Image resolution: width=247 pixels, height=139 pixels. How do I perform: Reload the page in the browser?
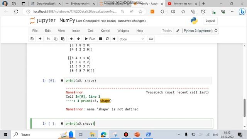click(16, 12)
